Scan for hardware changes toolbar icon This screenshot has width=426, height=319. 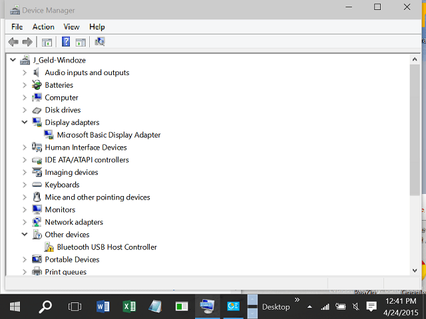point(100,41)
